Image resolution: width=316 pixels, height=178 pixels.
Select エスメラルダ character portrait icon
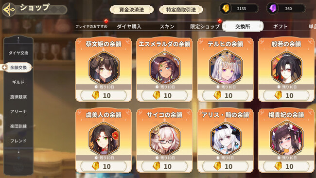click(165, 68)
